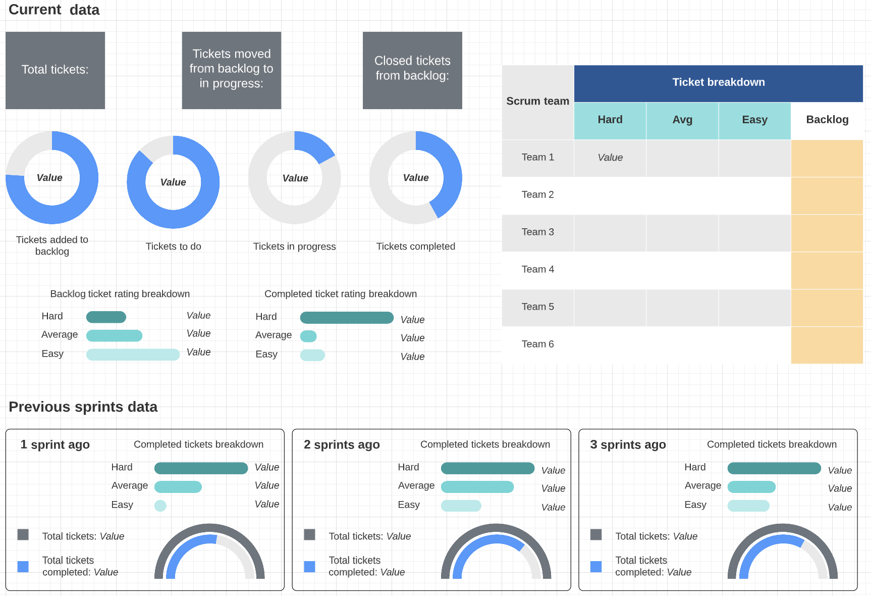The image size is (871, 596).
Task: Click the Team 1 row label
Action: click(538, 158)
